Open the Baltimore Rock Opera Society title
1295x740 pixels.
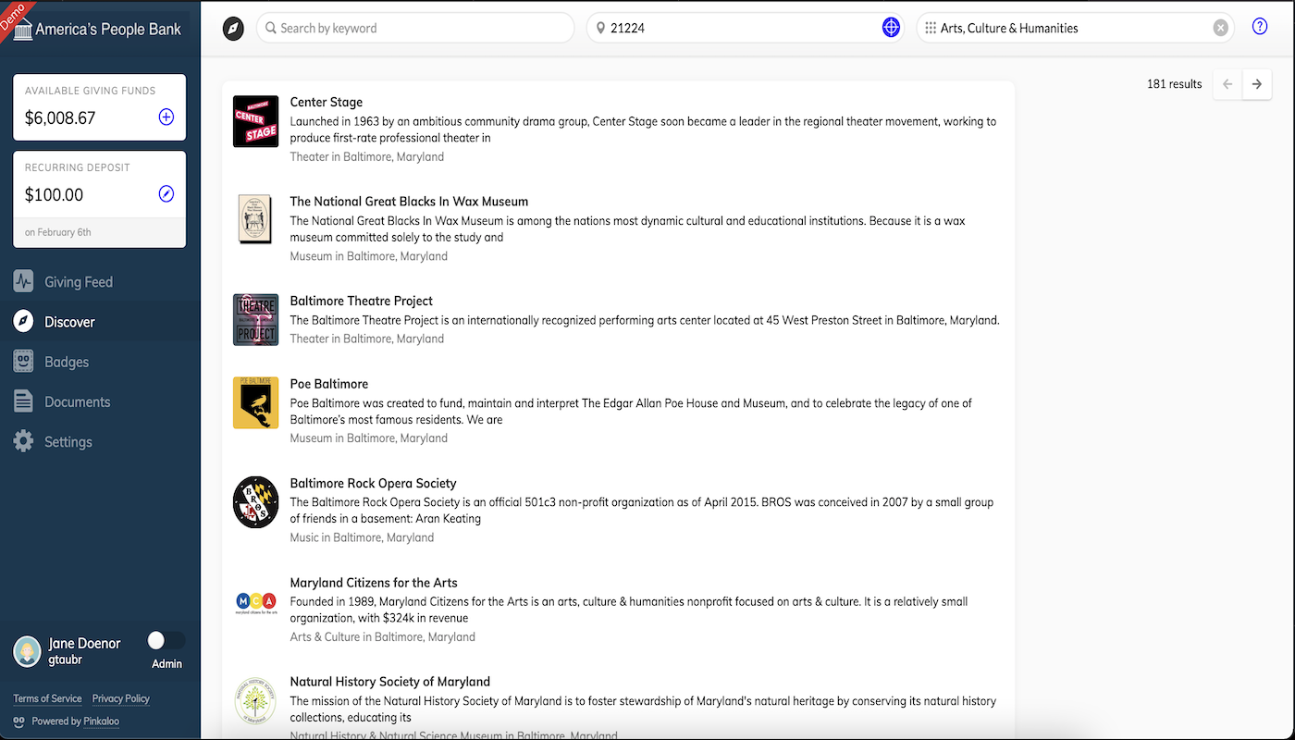click(374, 483)
